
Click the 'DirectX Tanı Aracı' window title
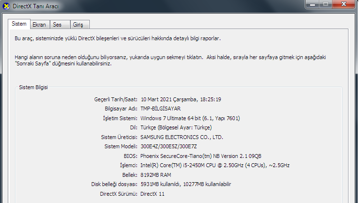pos(35,6)
